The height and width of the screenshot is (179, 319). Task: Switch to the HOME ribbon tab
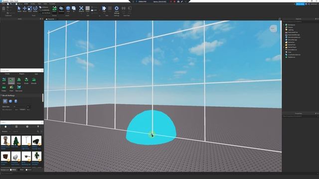click(26, 4)
